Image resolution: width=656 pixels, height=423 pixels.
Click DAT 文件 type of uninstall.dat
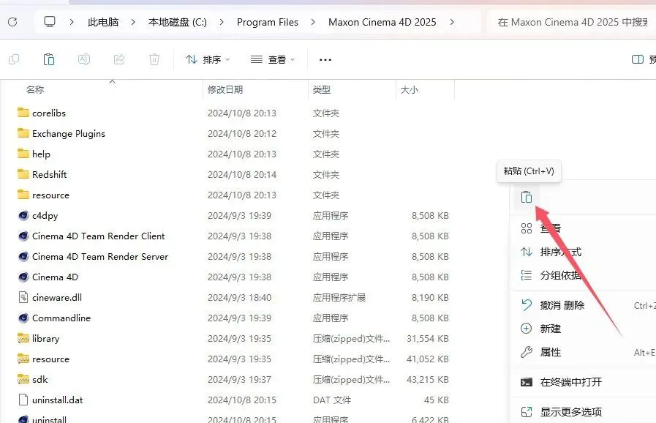coord(332,400)
